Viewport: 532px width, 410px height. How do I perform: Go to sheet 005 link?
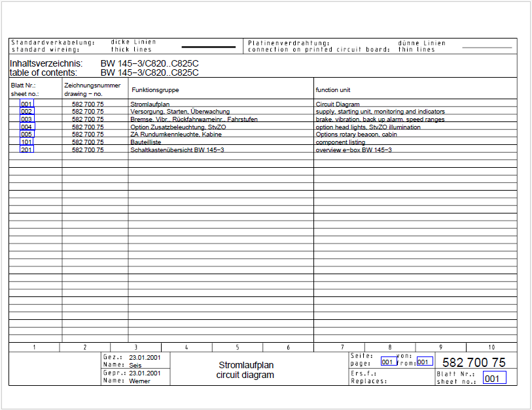[x=27, y=134]
